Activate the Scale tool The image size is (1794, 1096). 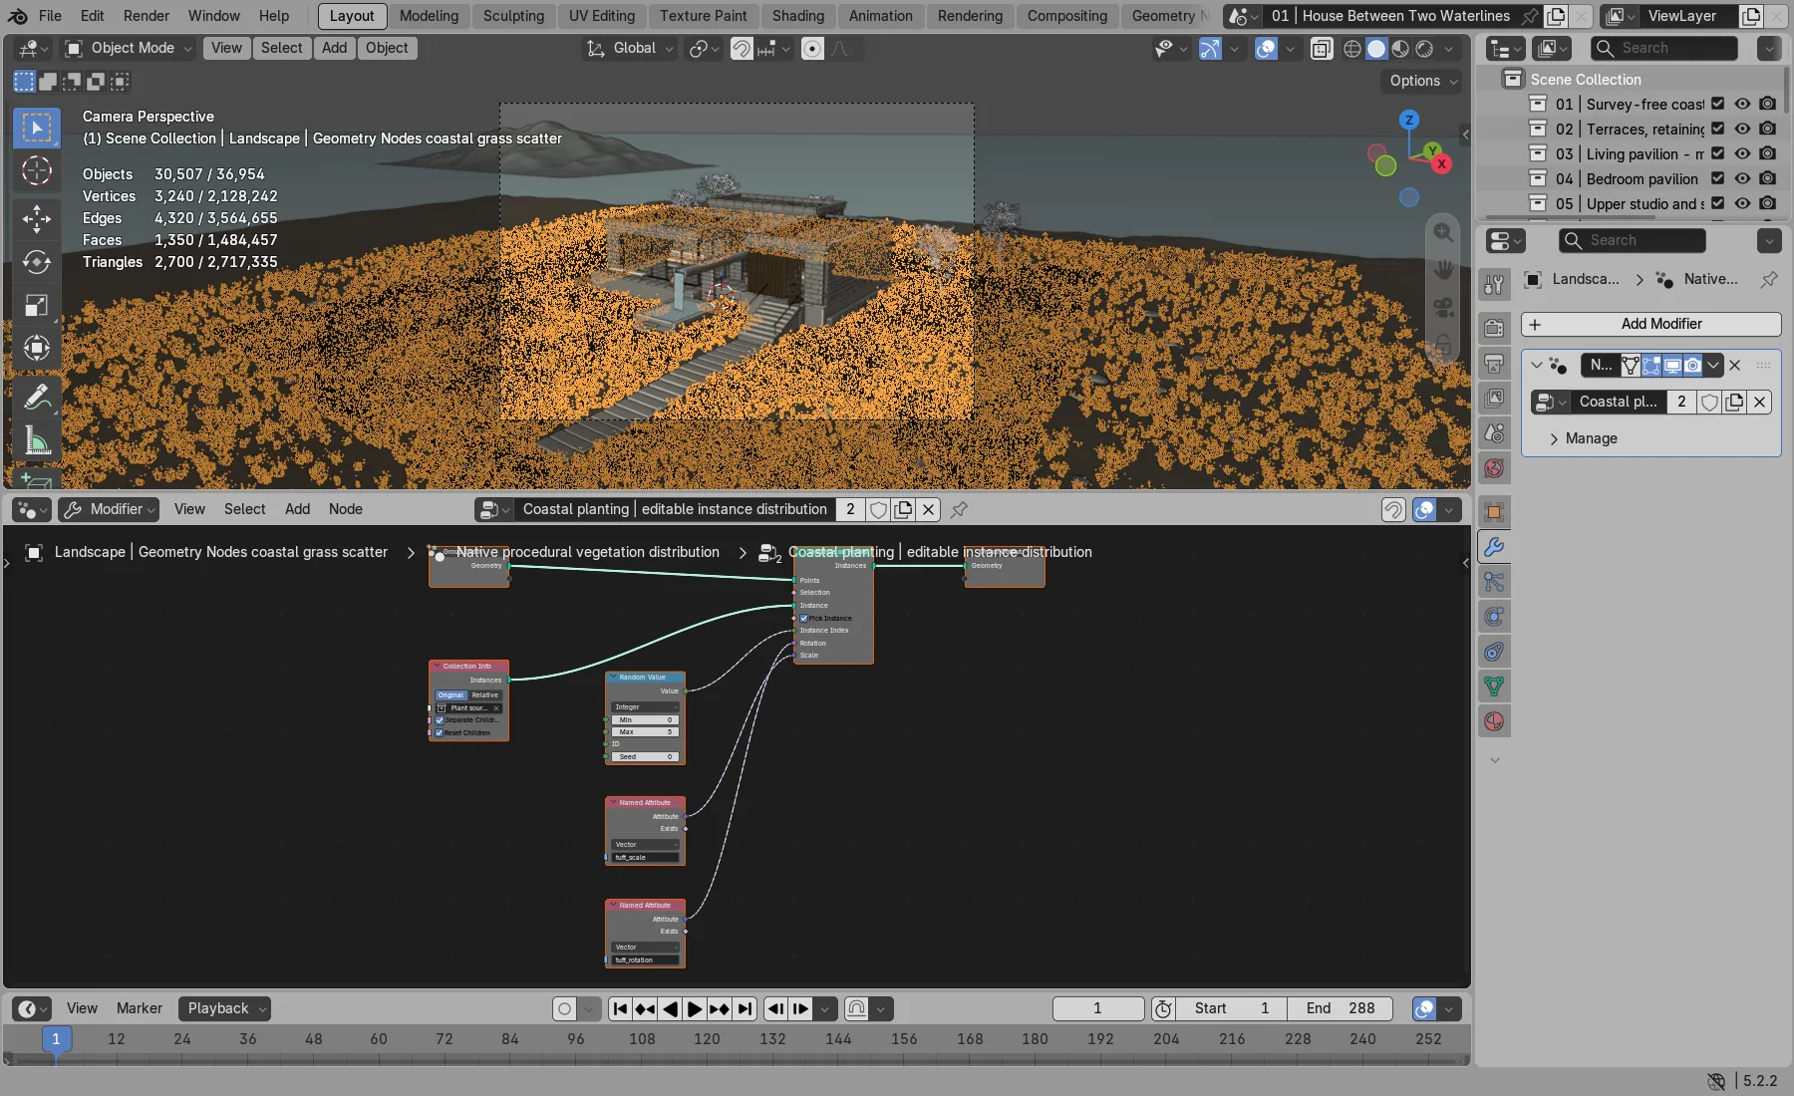37,305
